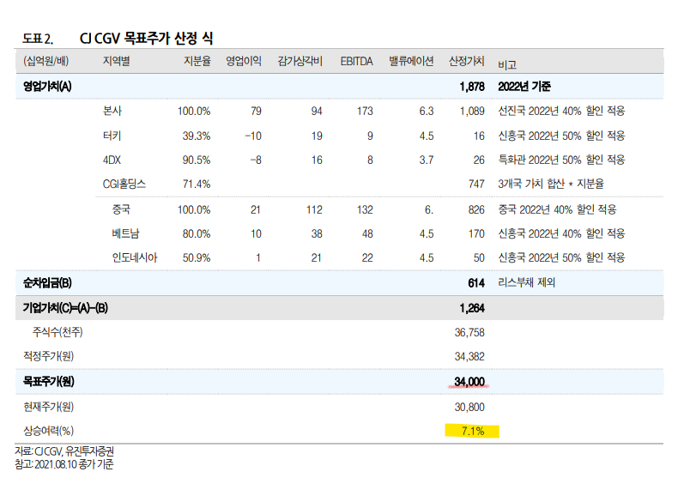
Task: Click the 'EBITDA' column header
Action: coord(356,62)
